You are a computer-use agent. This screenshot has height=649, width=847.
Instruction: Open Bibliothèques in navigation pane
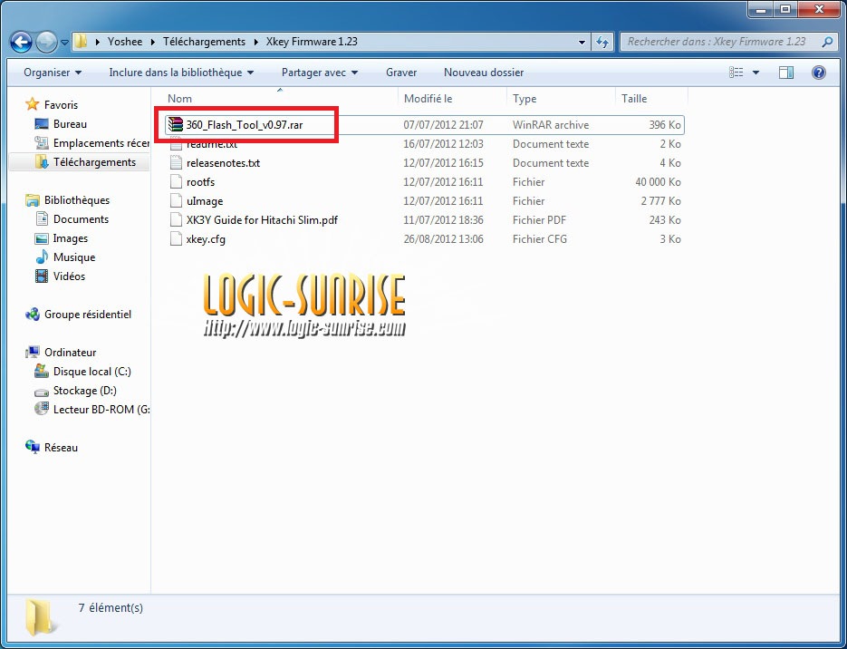77,200
